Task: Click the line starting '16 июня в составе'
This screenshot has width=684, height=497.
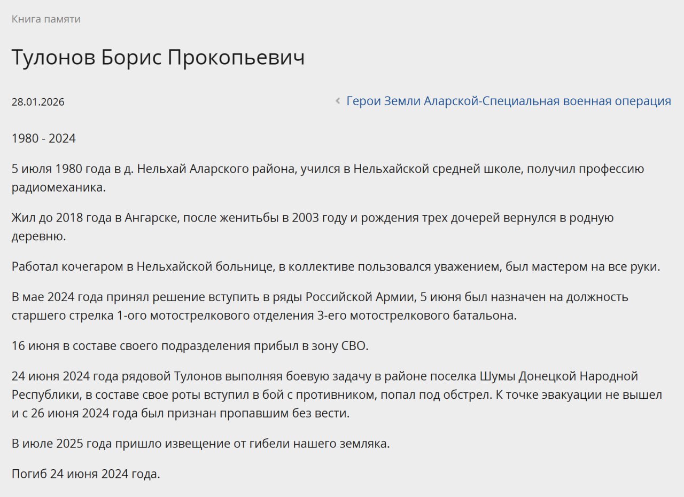Action: [190, 346]
